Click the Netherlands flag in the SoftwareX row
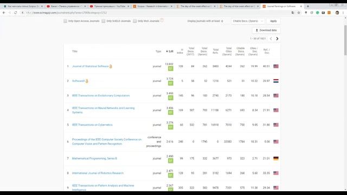347x195 pixels. pyautogui.click(x=276, y=81)
